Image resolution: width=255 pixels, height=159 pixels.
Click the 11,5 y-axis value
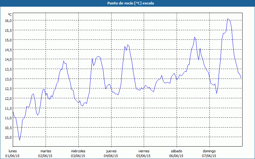tap(8, 108)
